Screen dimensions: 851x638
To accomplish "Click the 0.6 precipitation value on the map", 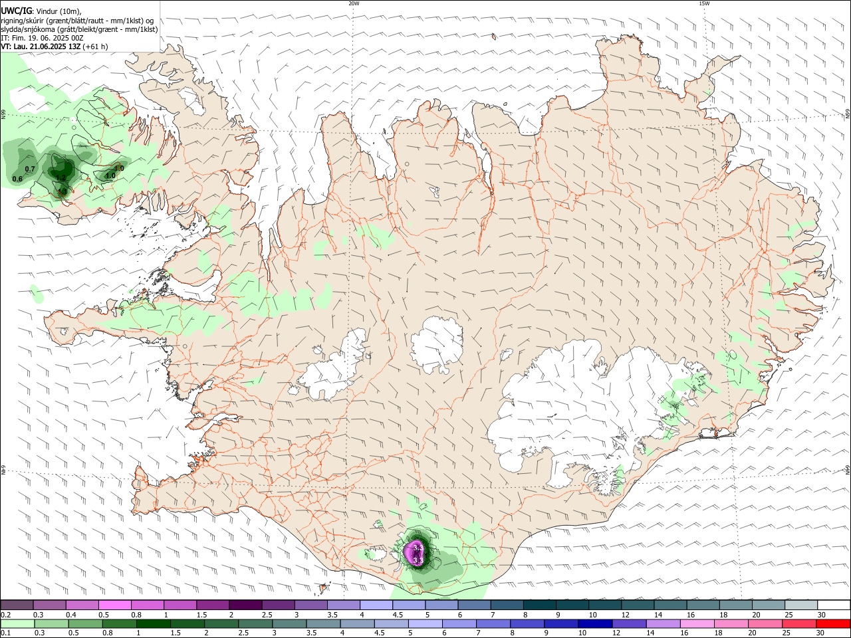I will click(17, 179).
